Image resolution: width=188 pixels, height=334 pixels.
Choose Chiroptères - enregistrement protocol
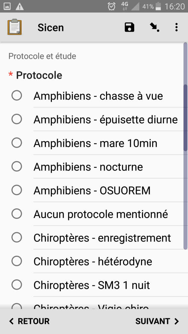(x=94, y=237)
